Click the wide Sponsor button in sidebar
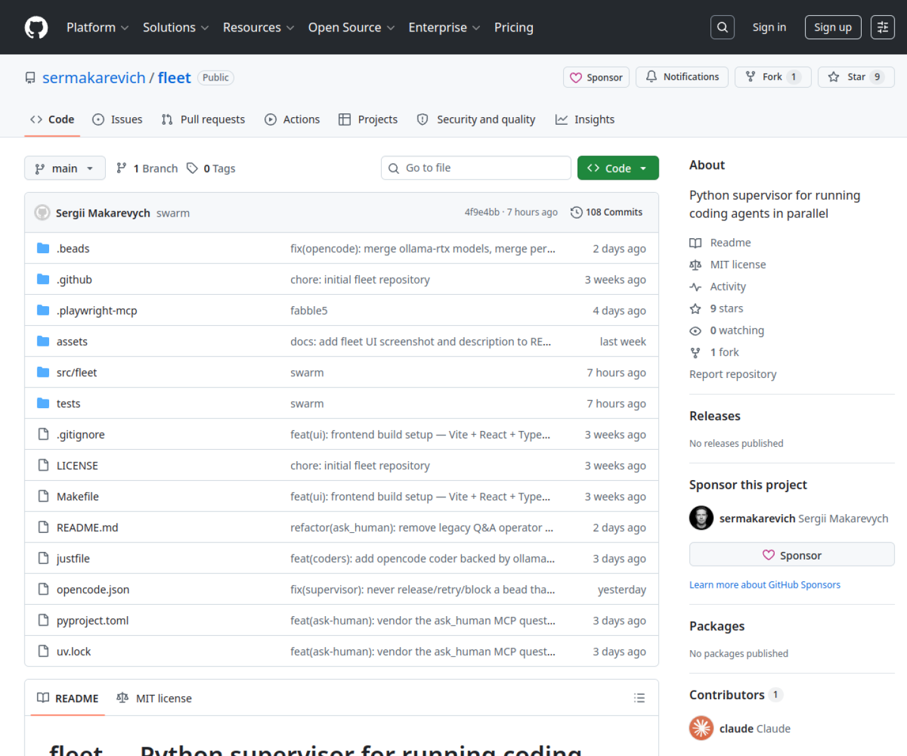907x756 pixels. (x=792, y=554)
